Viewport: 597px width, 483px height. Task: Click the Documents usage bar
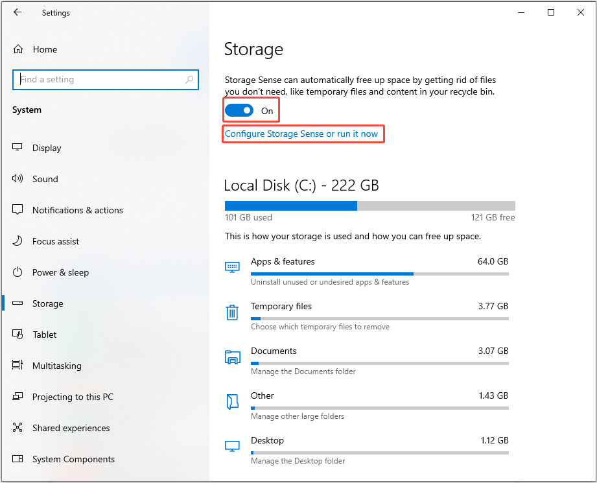[x=380, y=364]
